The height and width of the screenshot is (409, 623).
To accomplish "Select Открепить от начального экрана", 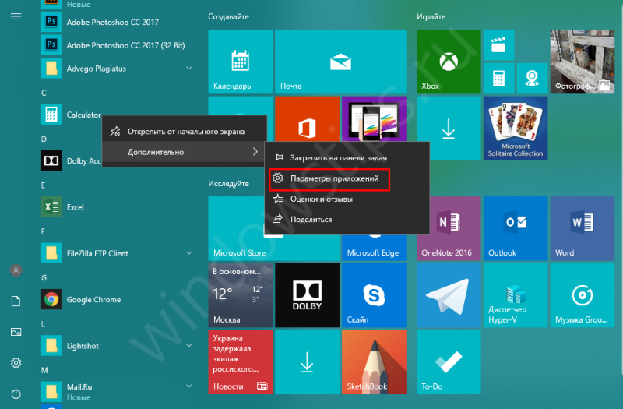I will [x=184, y=131].
